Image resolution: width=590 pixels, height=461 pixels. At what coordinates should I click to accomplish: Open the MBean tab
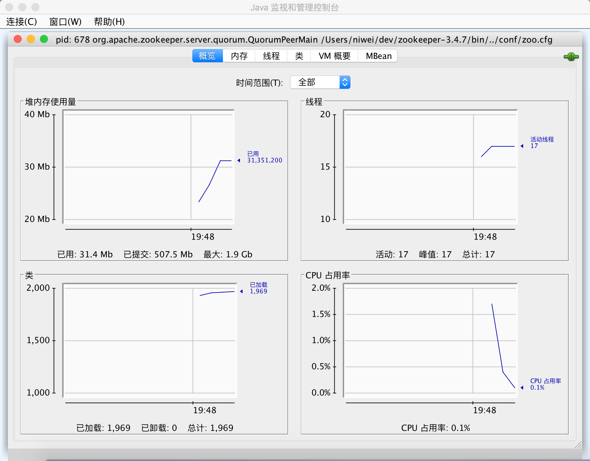[x=378, y=56]
